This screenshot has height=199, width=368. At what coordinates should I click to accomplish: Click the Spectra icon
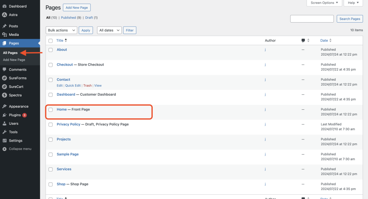pyautogui.click(x=4, y=95)
